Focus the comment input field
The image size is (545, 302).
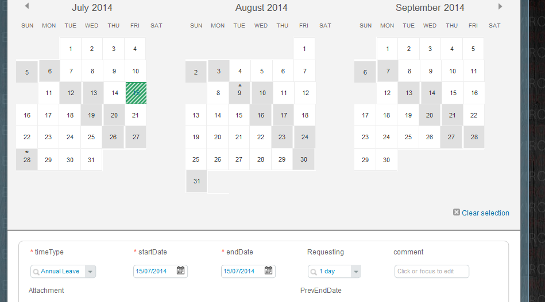click(432, 272)
